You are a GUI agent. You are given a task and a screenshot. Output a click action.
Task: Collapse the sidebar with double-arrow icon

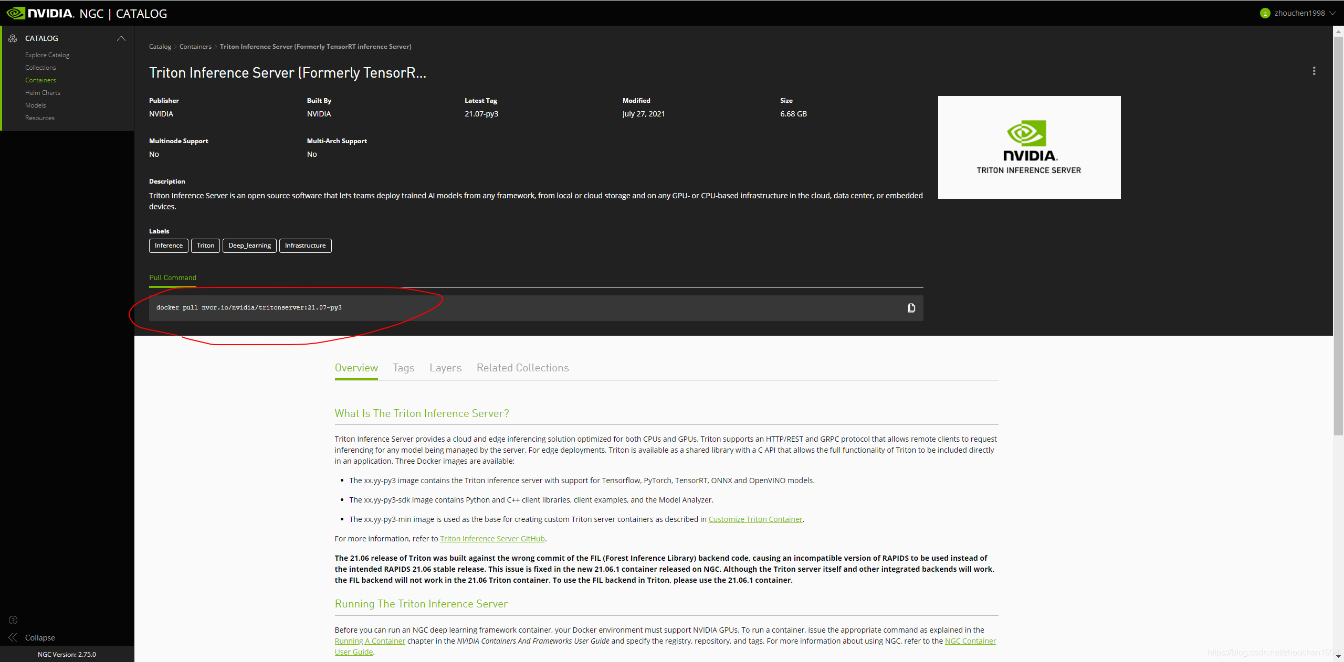coord(13,637)
